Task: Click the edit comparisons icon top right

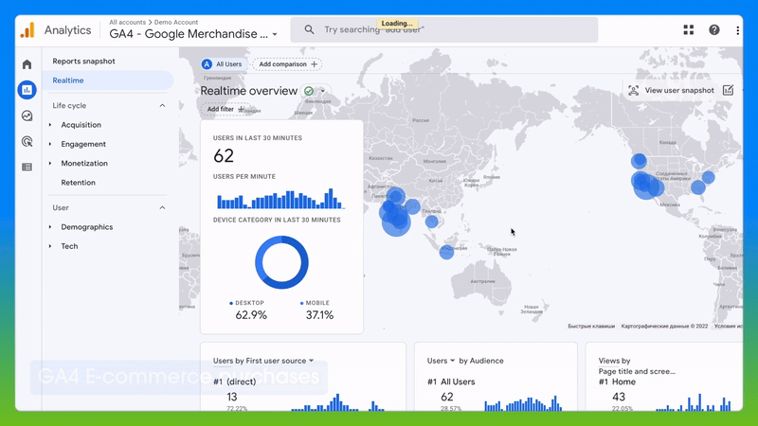Action: click(x=728, y=90)
